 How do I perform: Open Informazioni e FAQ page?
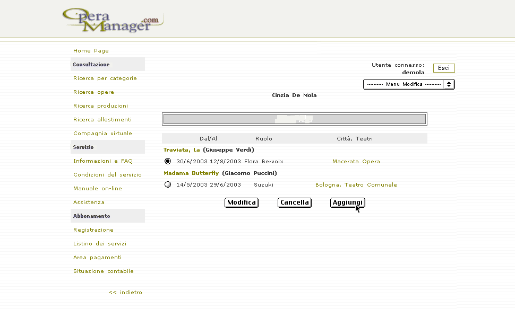[103, 161]
